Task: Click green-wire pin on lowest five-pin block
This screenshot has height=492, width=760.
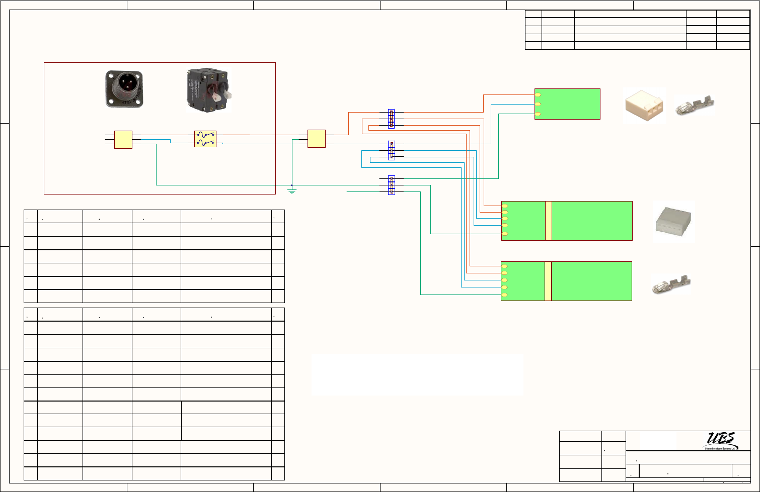Action: click(x=504, y=294)
